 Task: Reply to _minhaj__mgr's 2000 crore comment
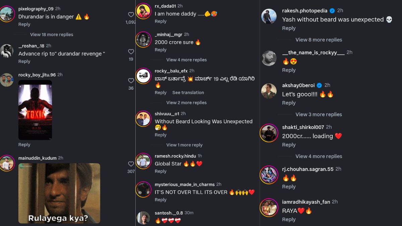click(x=160, y=50)
